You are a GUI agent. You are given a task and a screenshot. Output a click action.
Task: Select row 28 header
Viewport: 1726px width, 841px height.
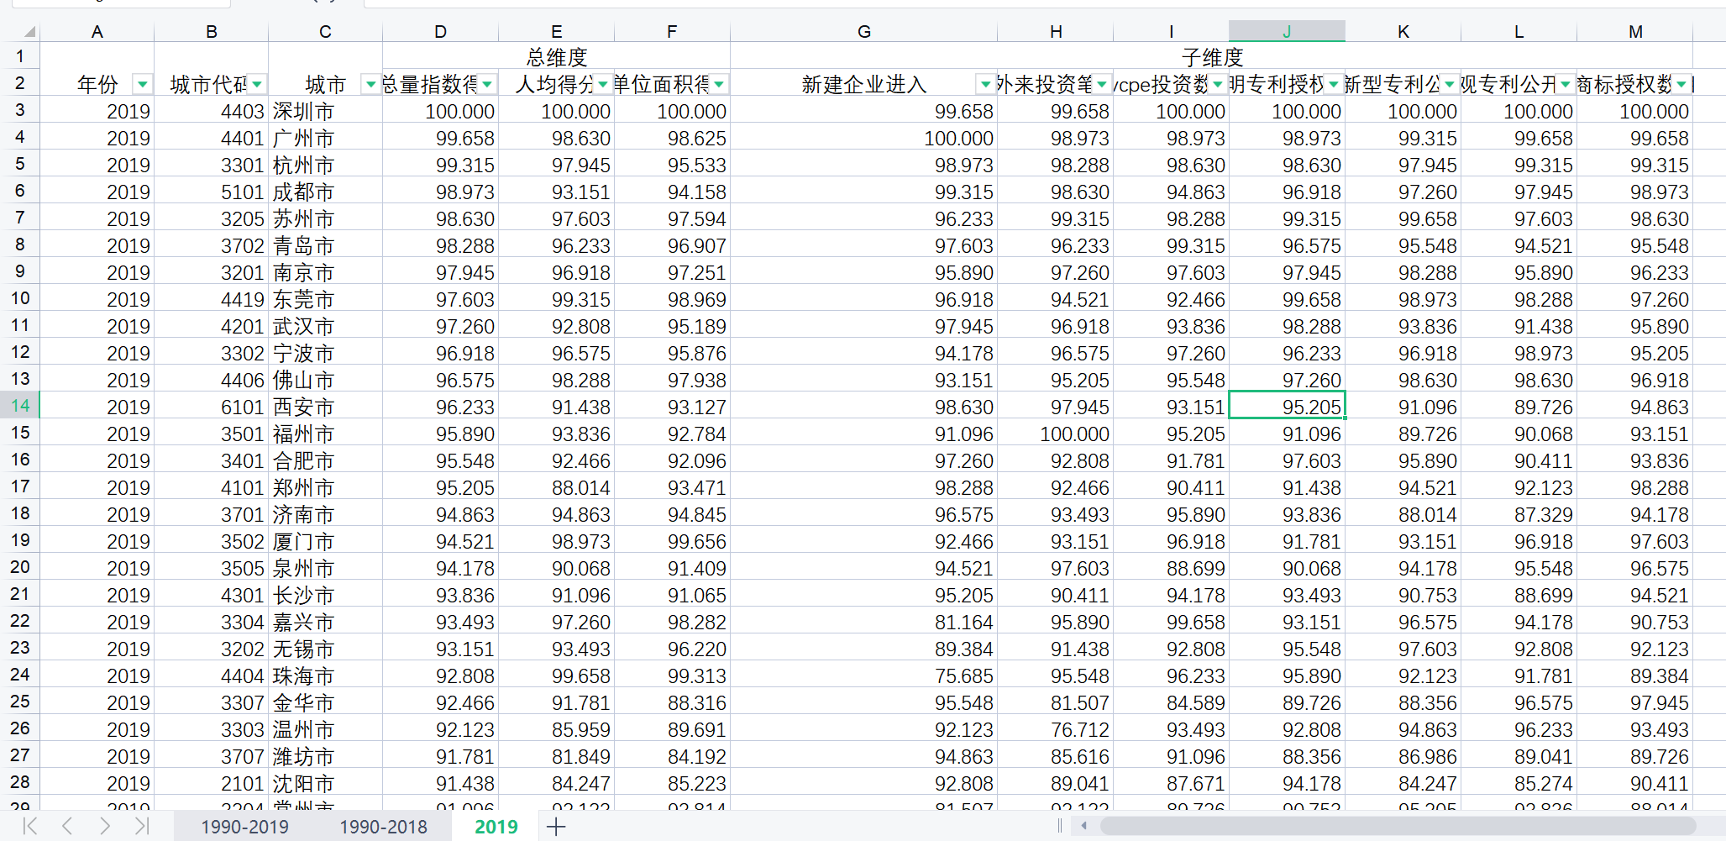[x=20, y=782]
